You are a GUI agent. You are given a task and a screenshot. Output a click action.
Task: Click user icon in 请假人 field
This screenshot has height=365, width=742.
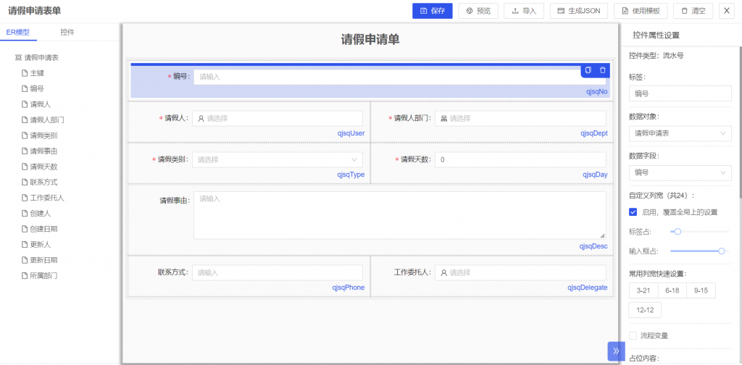201,119
